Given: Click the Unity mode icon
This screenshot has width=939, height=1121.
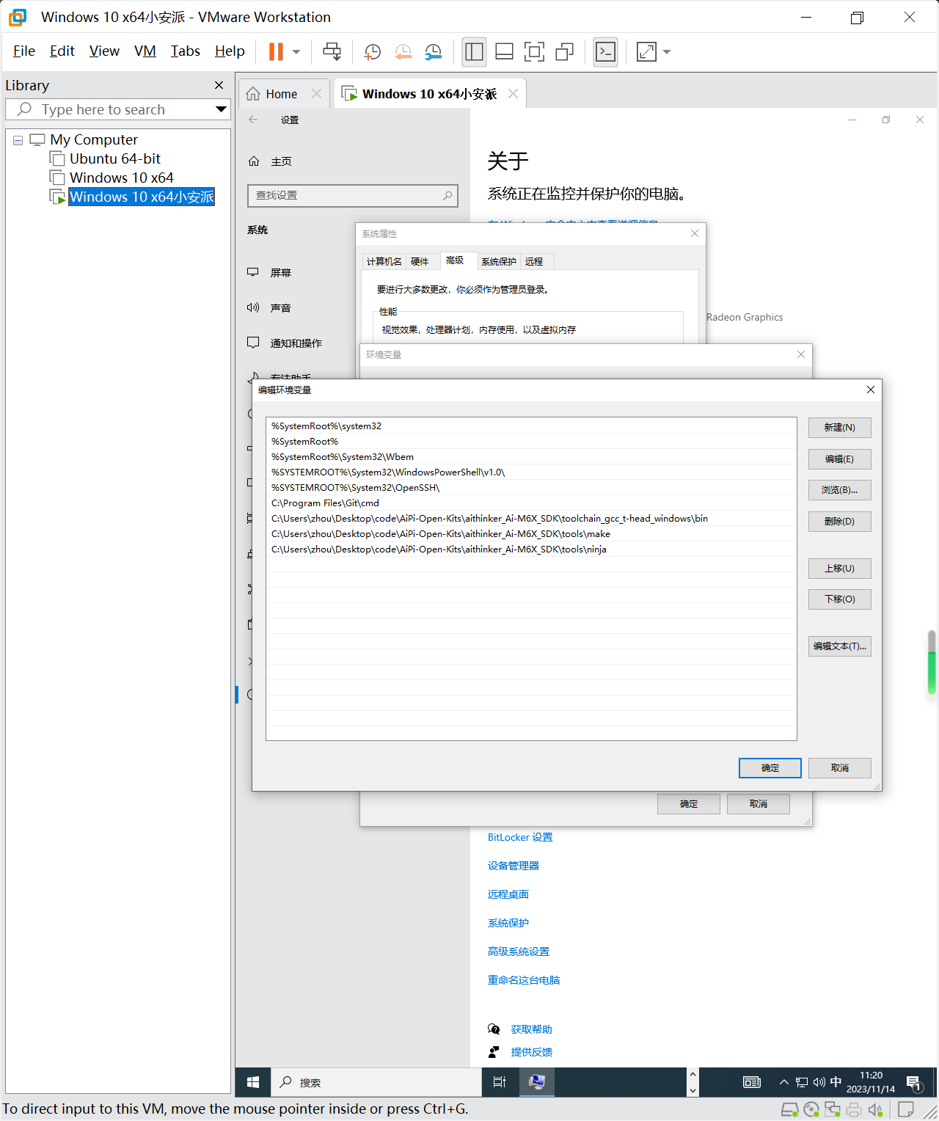Looking at the screenshot, I should pyautogui.click(x=564, y=51).
